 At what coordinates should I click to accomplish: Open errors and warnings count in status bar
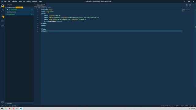15,106
